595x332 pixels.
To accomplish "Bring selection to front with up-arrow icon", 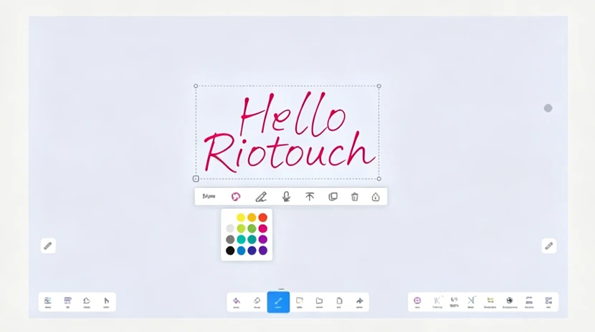I will [x=310, y=197].
